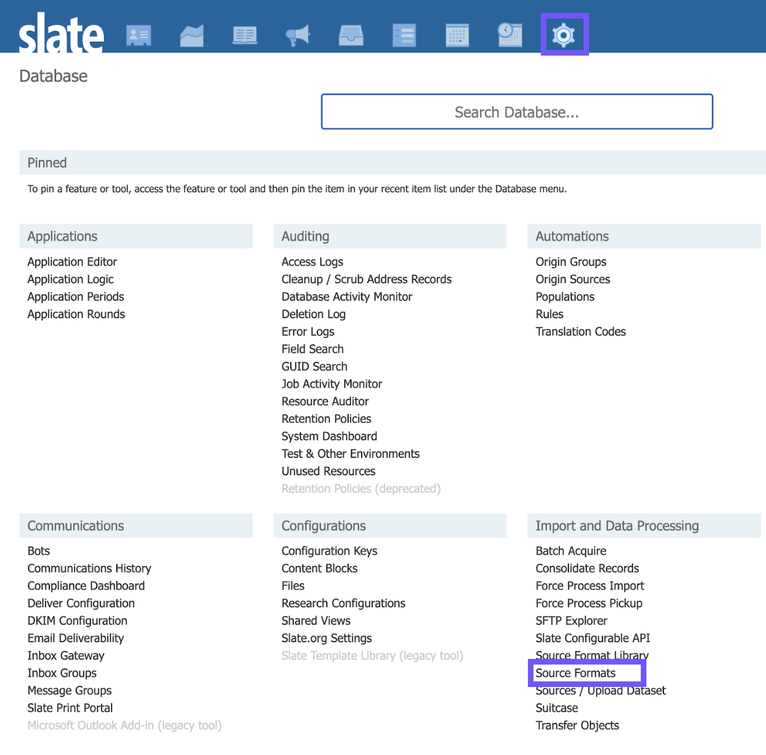Open the Scheduler clock icon
Image resolution: width=766 pixels, height=755 pixels.
(x=510, y=35)
